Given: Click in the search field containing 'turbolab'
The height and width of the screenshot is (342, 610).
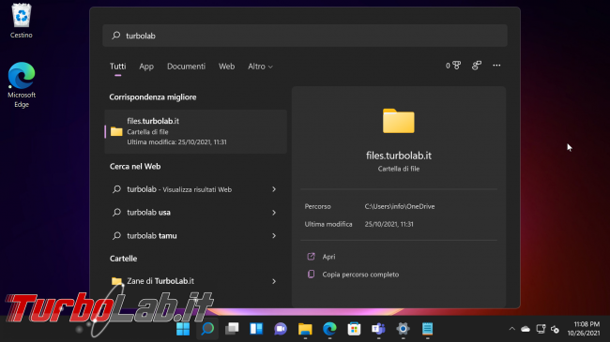Looking at the screenshot, I should (305, 36).
